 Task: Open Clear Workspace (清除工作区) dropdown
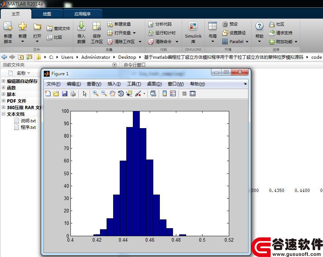tap(140, 42)
